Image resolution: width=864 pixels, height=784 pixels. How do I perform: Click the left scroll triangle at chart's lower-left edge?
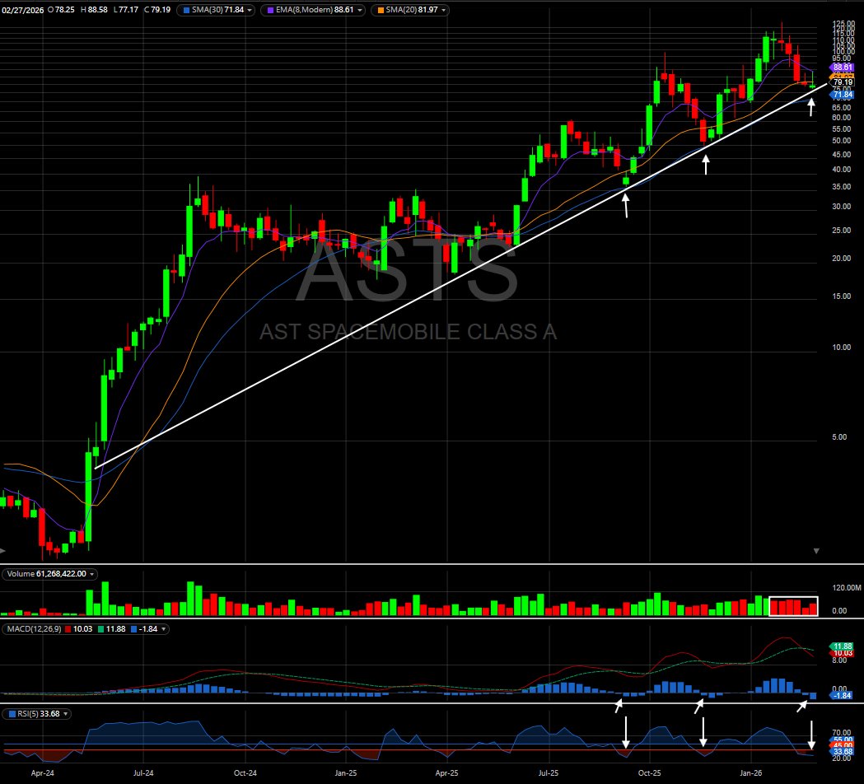pyautogui.click(x=2, y=550)
